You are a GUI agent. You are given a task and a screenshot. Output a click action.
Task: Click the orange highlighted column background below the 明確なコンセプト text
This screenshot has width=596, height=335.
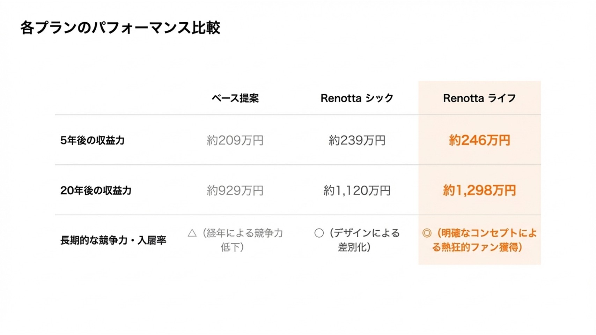pyautogui.click(x=479, y=259)
